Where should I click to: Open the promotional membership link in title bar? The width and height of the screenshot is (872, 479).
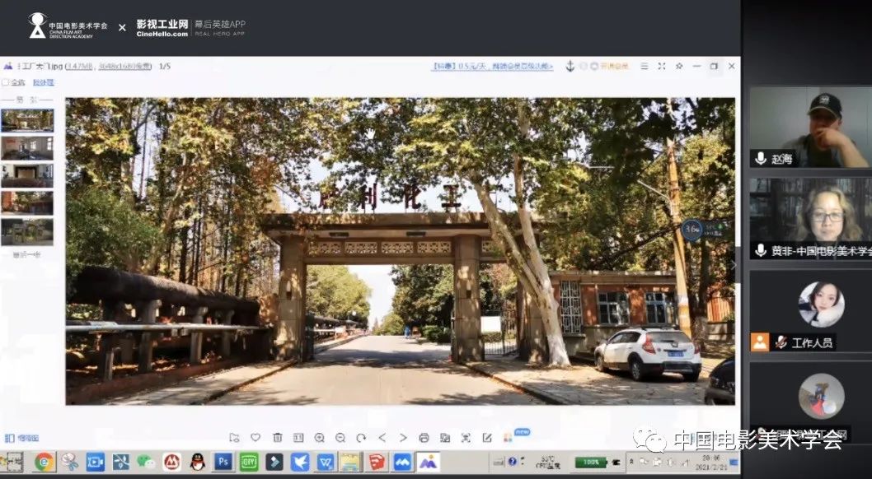(492, 66)
